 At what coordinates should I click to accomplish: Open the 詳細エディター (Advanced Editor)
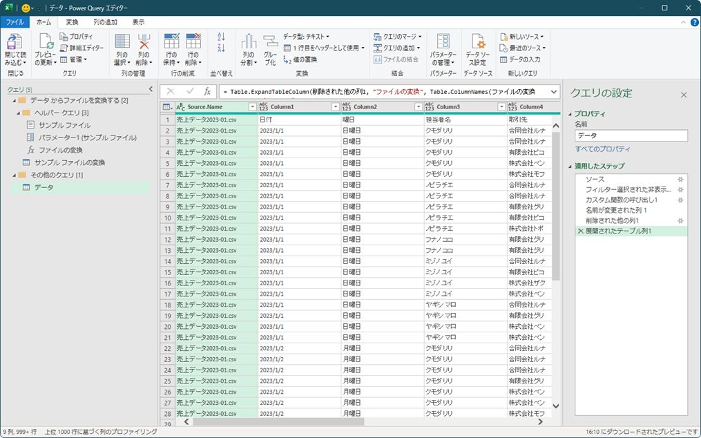[81, 48]
